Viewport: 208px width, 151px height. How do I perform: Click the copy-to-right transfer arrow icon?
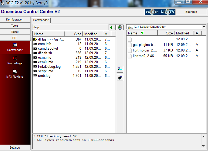120,69
